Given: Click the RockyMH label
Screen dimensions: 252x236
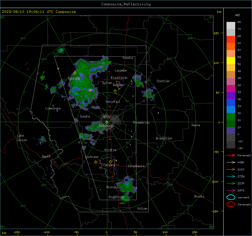Looking at the screenshot, I should tap(74, 79).
